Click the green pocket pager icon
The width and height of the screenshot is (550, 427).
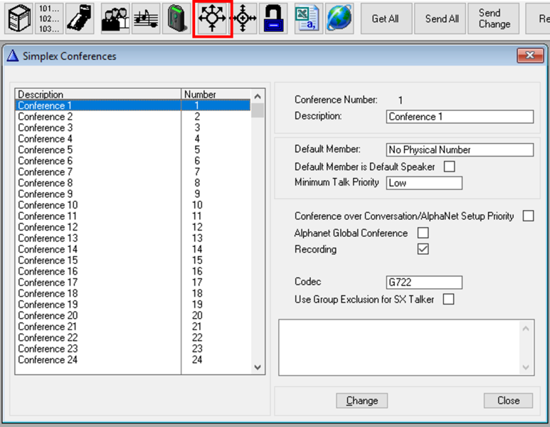click(176, 19)
